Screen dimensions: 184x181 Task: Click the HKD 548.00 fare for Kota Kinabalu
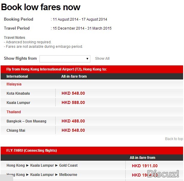73,93
